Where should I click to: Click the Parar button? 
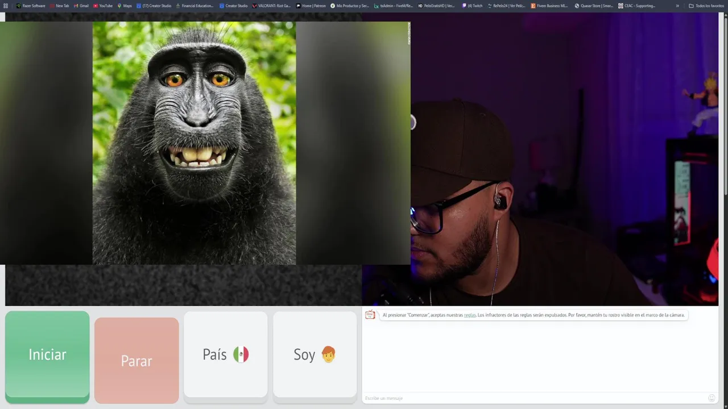click(x=136, y=360)
